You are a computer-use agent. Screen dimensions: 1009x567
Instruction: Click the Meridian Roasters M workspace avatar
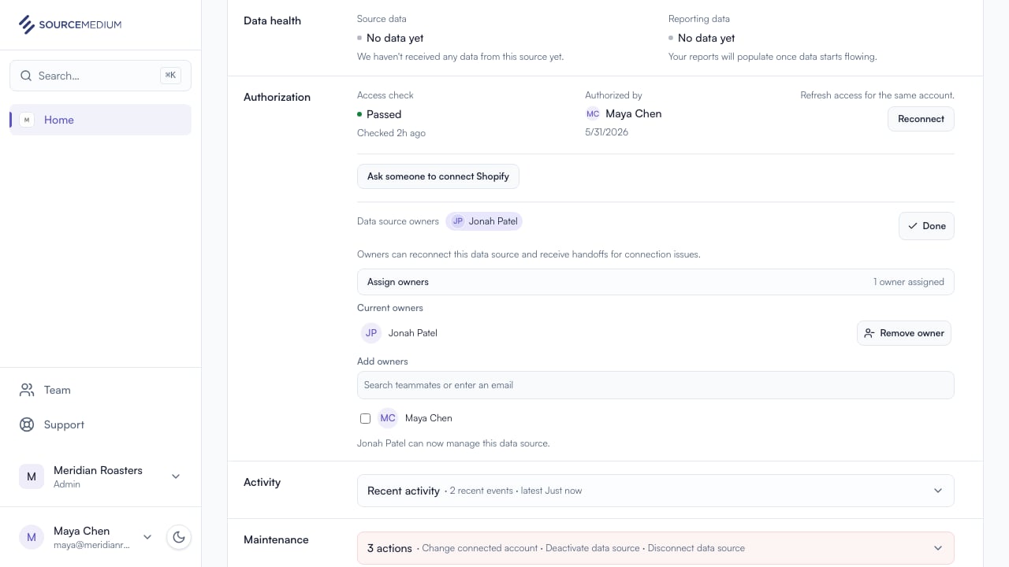coord(32,476)
